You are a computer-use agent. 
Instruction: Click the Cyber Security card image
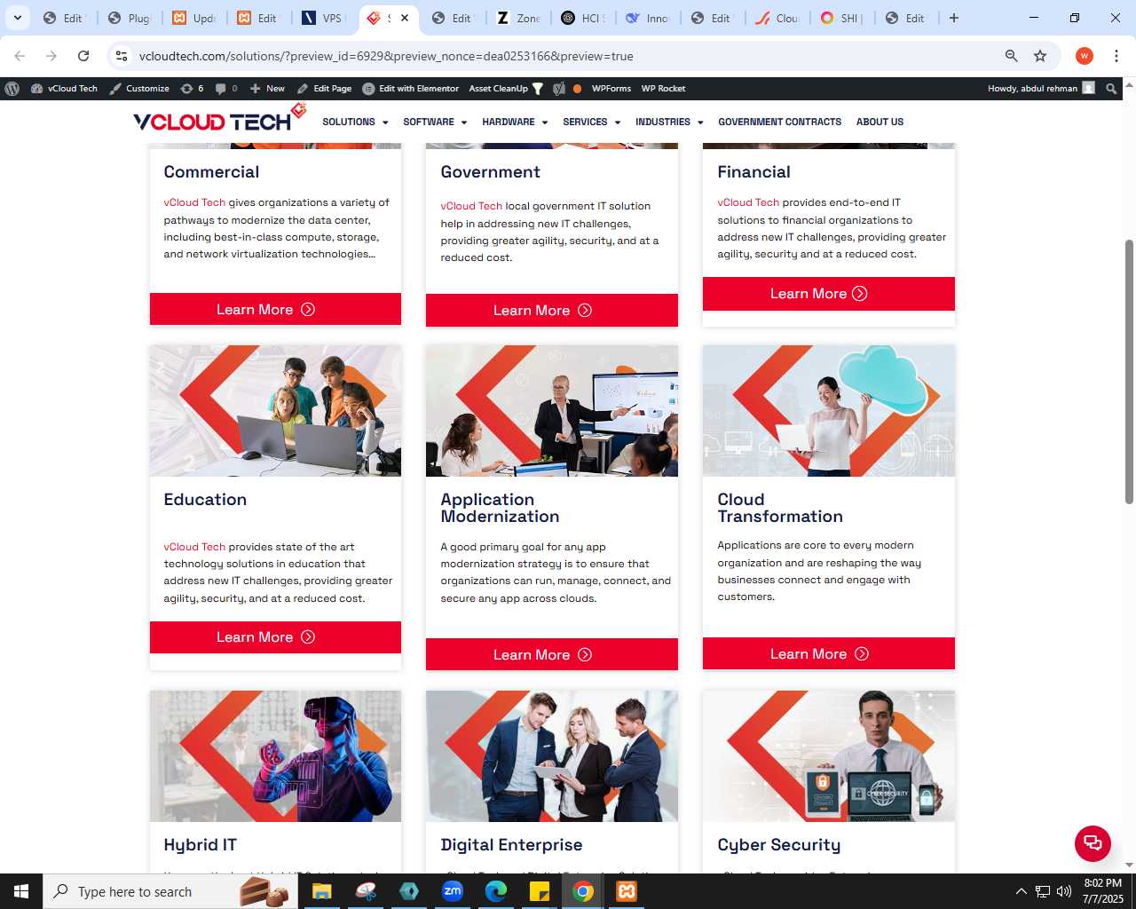[829, 756]
